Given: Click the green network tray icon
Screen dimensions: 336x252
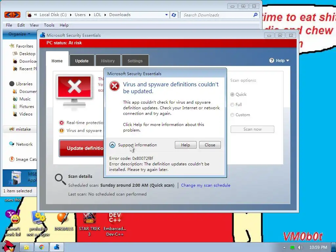Looking at the screenshot, I should coord(292,247).
